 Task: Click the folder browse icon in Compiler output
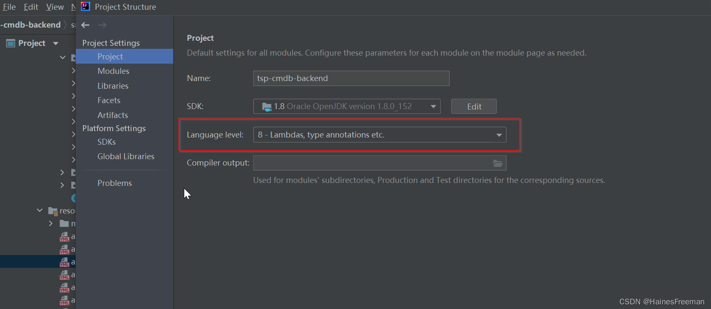(498, 163)
